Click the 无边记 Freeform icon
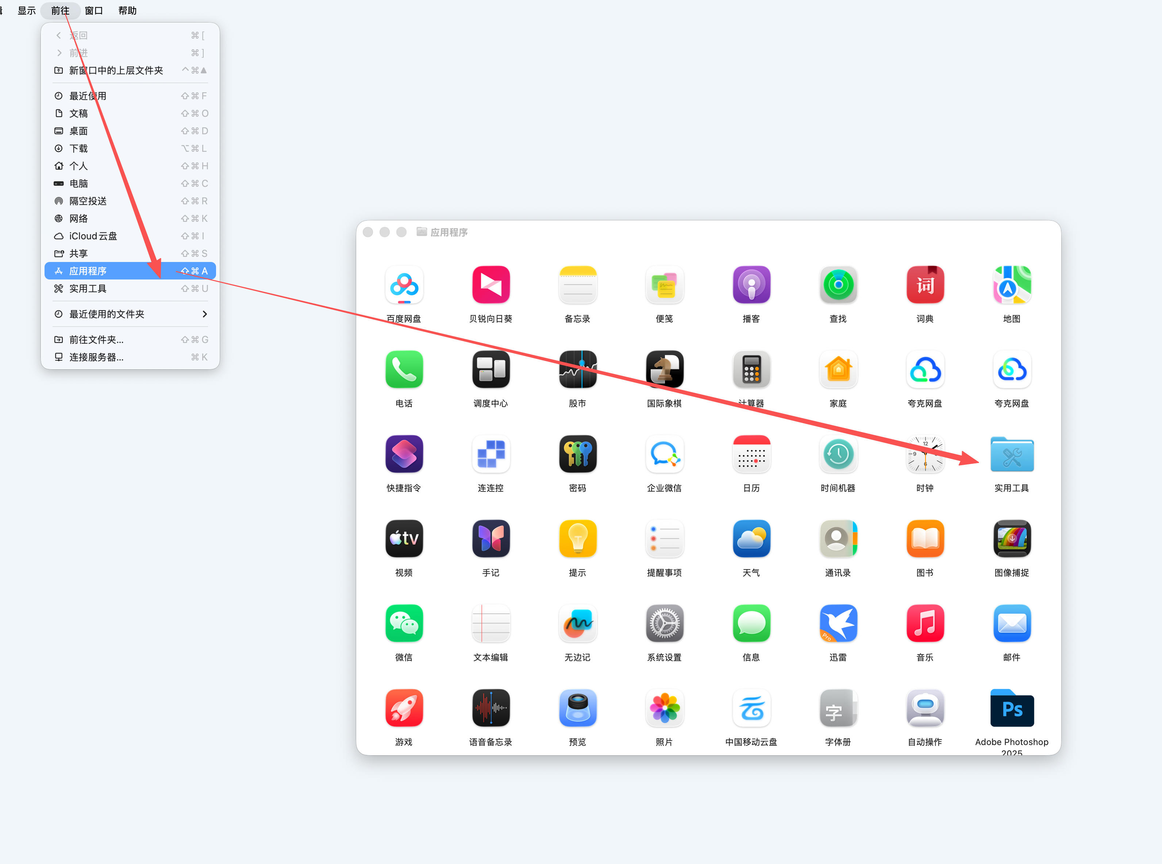Image resolution: width=1162 pixels, height=864 pixels. (578, 624)
